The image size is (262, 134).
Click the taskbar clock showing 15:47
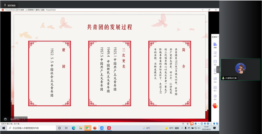tap(206, 128)
